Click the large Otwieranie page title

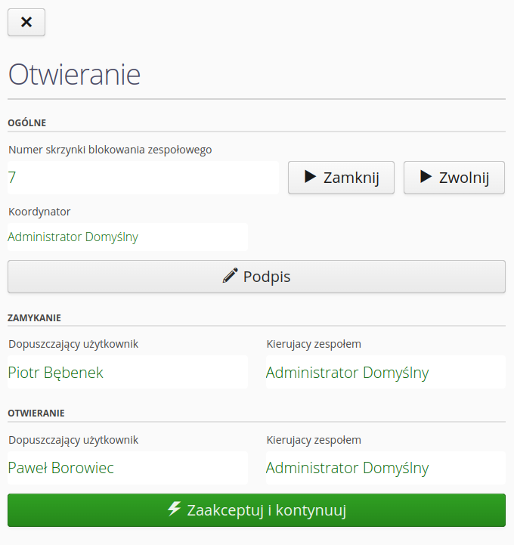click(x=74, y=75)
